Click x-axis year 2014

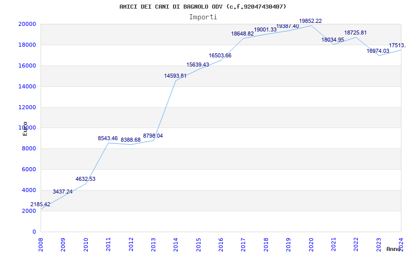tap(176, 245)
